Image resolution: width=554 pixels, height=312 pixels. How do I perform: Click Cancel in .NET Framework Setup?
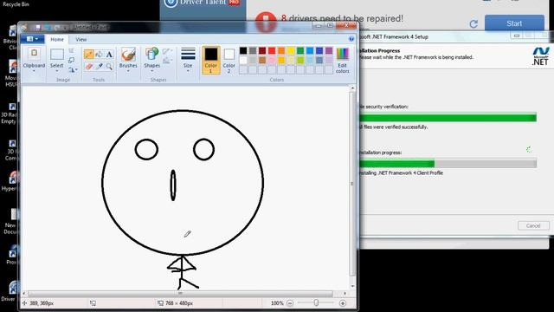click(533, 225)
